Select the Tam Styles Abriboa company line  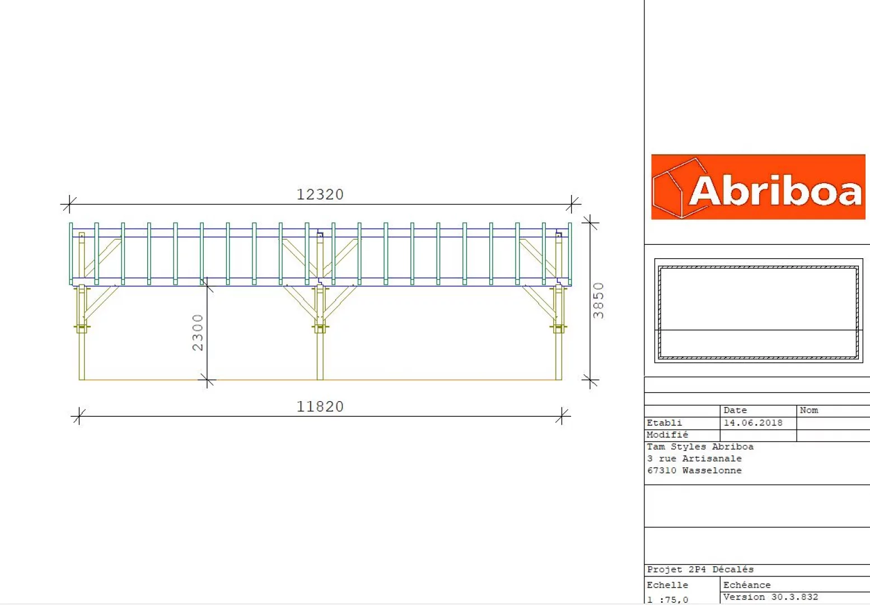700,446
